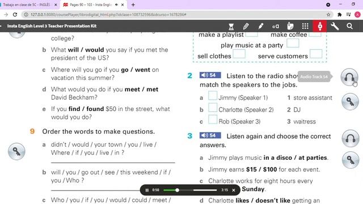
Task: Show answer key for exercise 9
Action: point(16,151)
